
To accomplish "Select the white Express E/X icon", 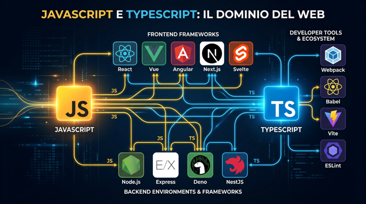I will click(165, 165).
